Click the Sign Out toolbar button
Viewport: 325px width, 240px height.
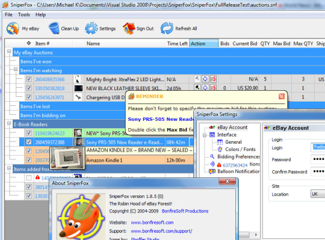point(138,28)
